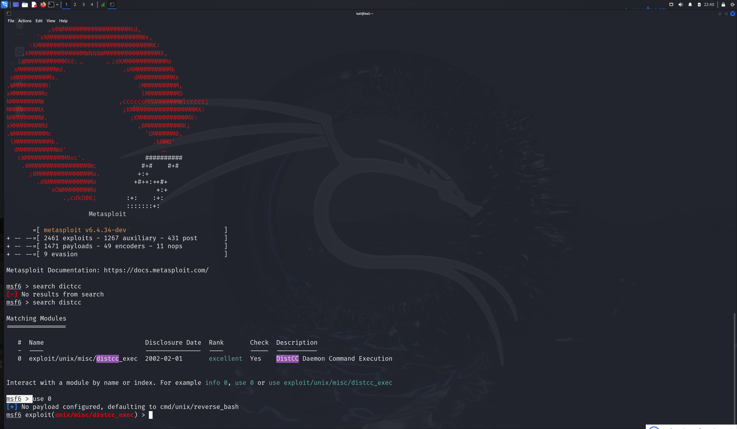Select the green shark-fin taskbar app
Viewport: 737px width, 429px height.
103,4
